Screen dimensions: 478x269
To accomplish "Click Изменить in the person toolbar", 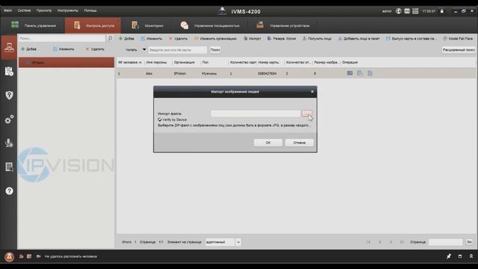I will [151, 39].
